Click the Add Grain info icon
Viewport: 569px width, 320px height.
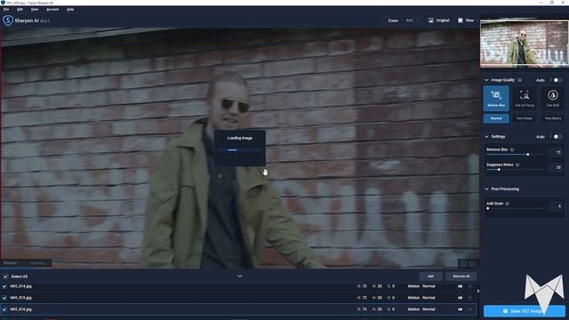pos(508,204)
